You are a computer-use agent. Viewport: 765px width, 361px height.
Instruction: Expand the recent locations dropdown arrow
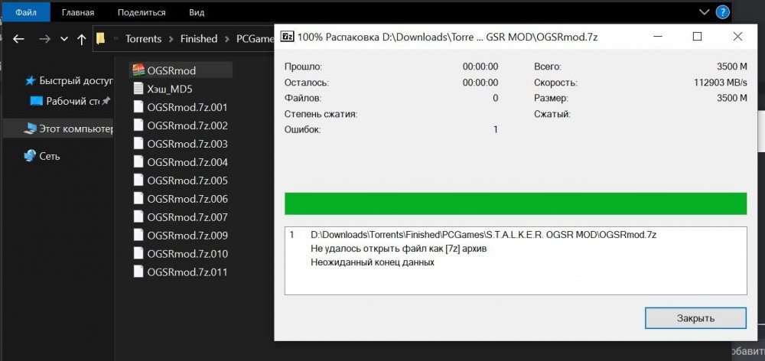(x=64, y=39)
